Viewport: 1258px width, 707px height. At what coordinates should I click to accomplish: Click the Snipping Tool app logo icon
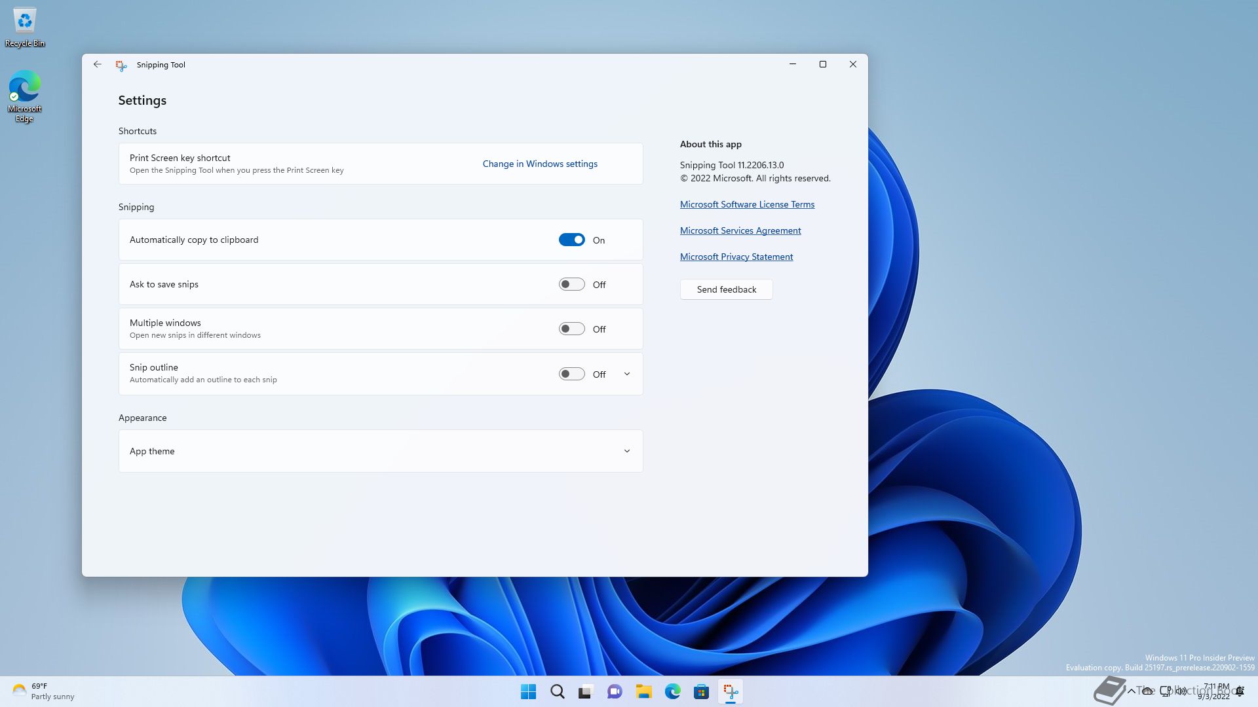(121, 65)
